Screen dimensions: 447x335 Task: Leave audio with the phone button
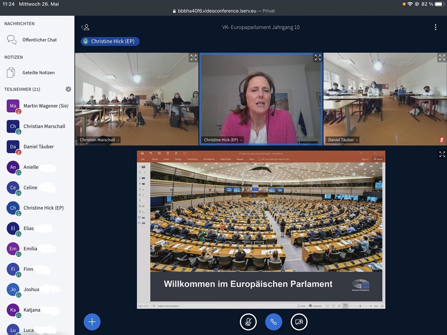click(273, 322)
